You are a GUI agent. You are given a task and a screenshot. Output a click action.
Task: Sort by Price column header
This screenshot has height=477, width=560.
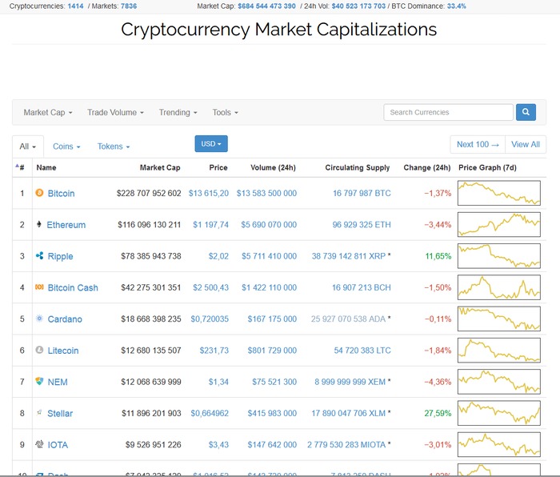coord(218,167)
